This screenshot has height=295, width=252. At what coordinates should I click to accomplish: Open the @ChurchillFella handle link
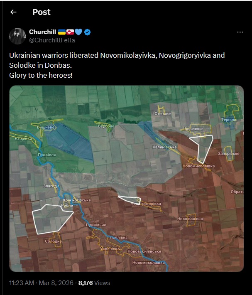pyautogui.click(x=52, y=40)
